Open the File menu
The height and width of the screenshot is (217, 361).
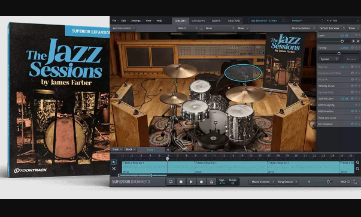[x=116, y=20]
